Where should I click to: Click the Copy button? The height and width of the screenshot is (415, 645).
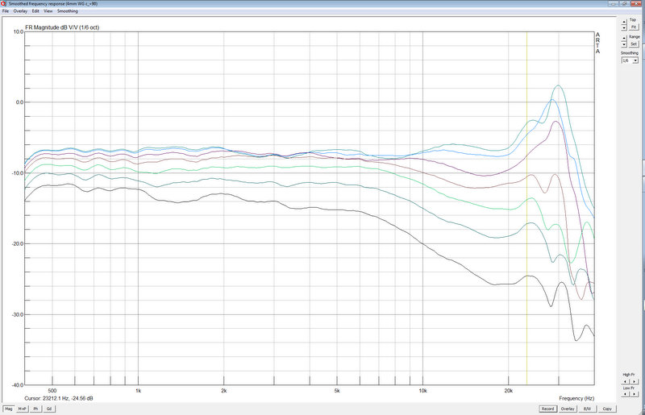pyautogui.click(x=607, y=409)
